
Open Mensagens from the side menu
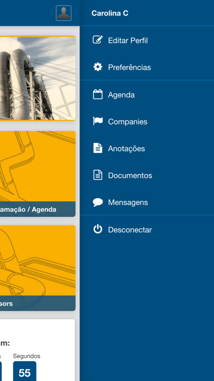(147, 203)
